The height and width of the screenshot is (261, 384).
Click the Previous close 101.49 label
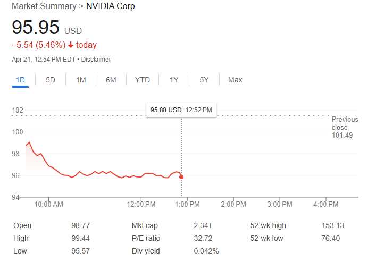[x=345, y=127]
